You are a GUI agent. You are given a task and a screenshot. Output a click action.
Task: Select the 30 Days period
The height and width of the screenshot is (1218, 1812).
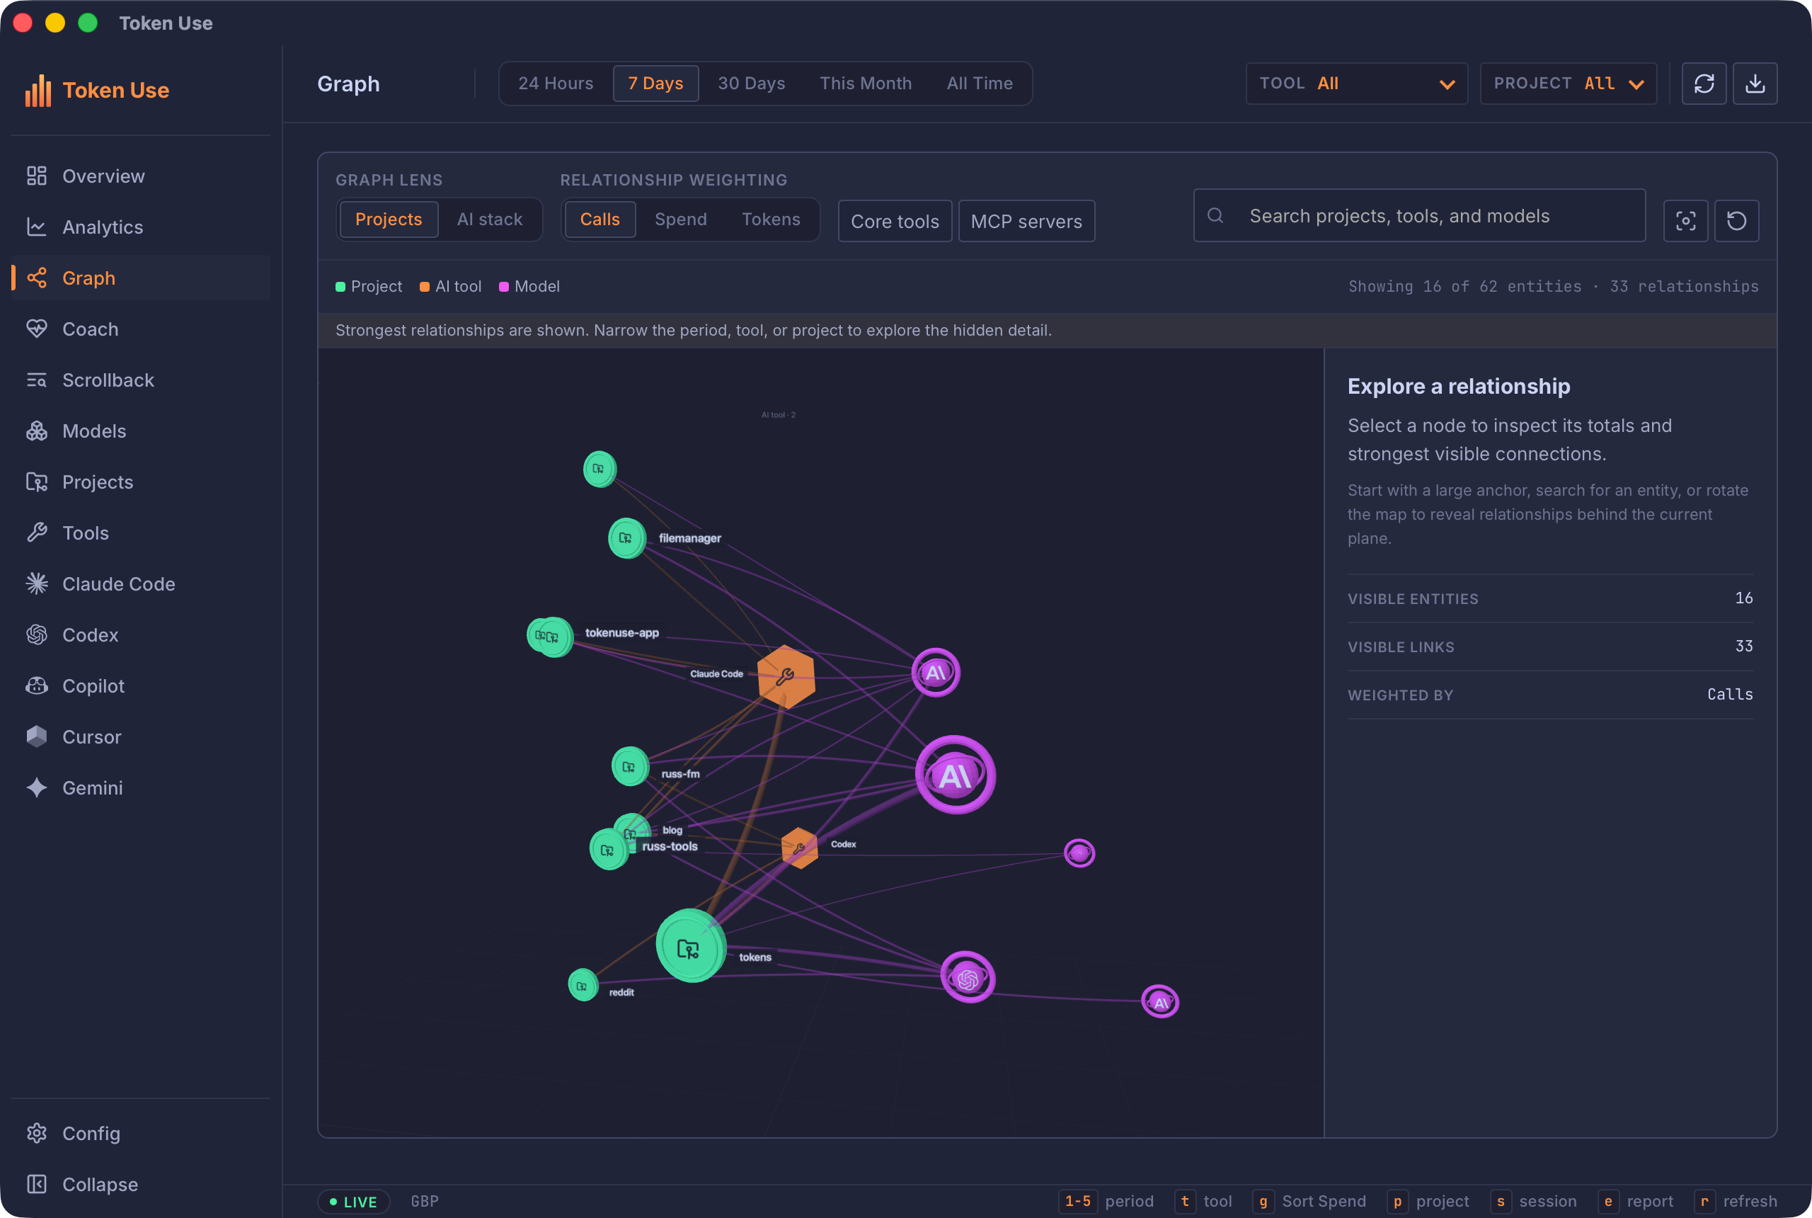(x=751, y=83)
